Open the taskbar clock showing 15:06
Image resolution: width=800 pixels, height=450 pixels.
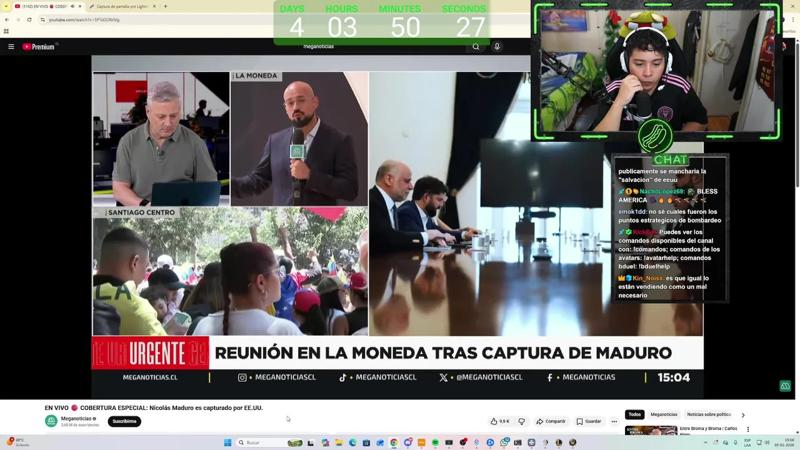click(784, 442)
